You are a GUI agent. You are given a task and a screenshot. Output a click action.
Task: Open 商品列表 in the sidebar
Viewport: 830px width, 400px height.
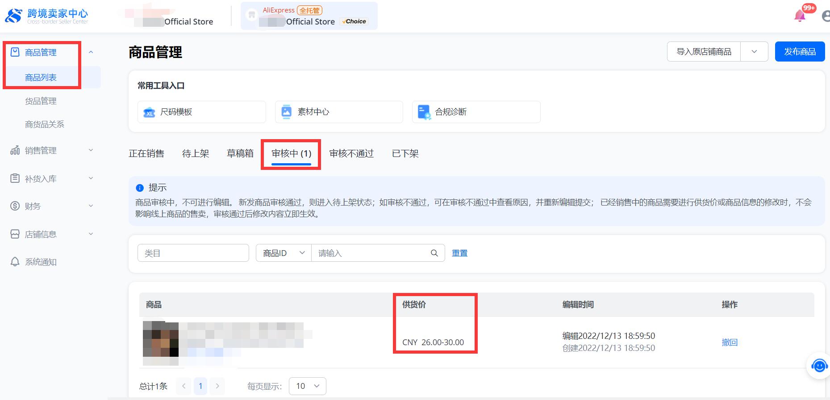(41, 78)
